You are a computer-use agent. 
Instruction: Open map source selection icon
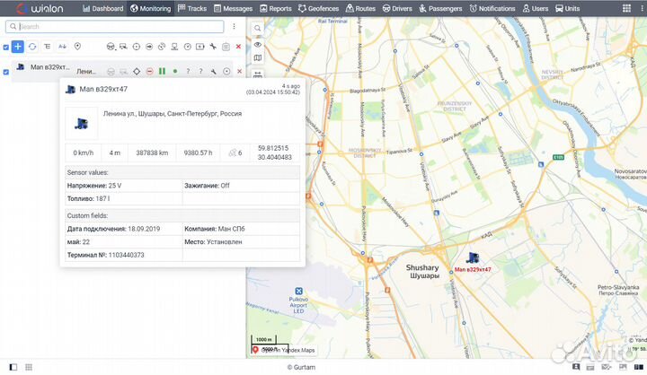point(258,58)
